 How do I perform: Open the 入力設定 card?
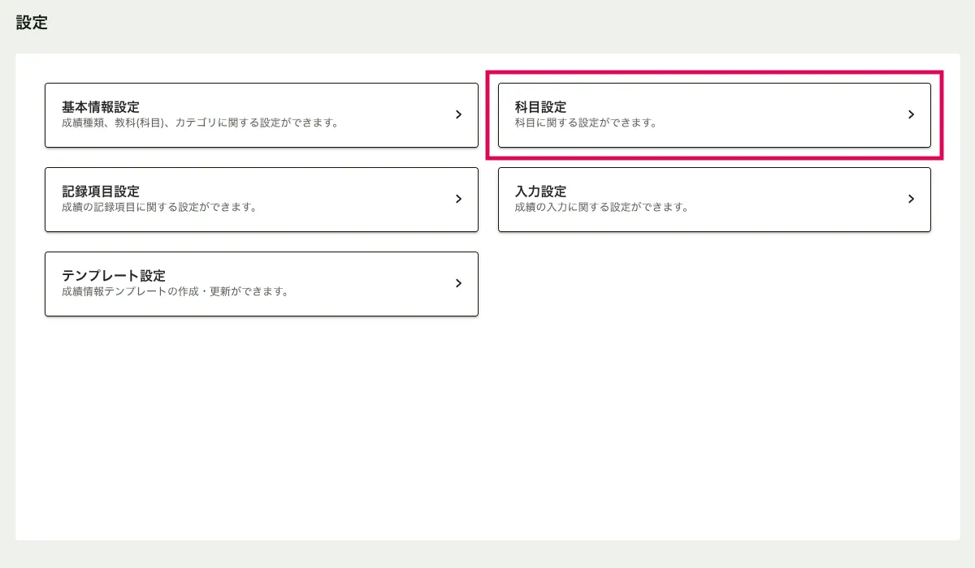coord(713,200)
